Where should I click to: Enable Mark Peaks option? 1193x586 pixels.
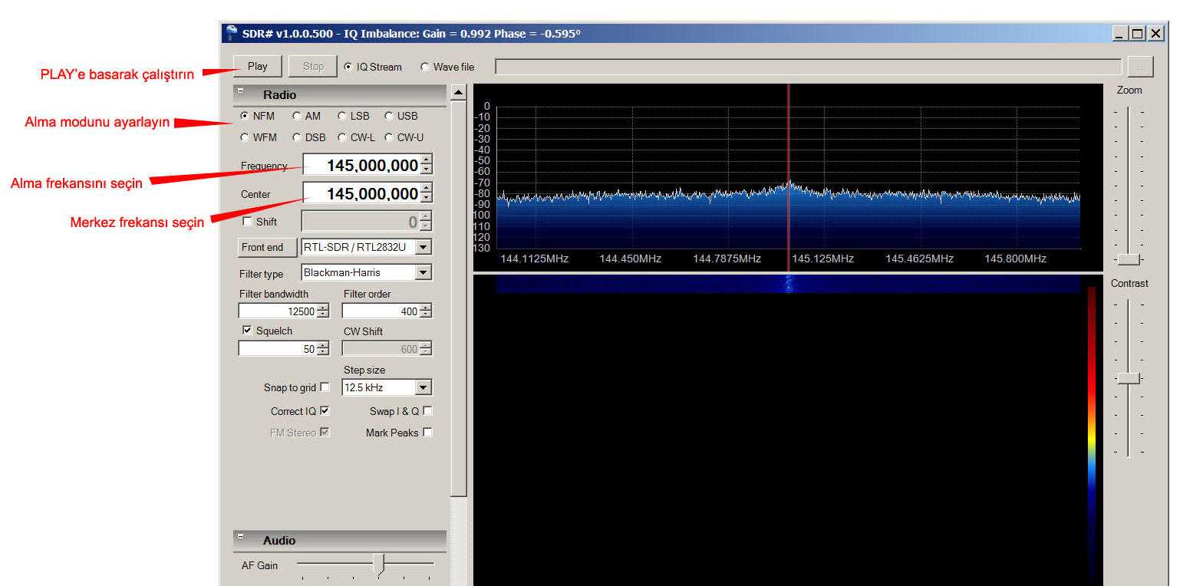click(427, 433)
